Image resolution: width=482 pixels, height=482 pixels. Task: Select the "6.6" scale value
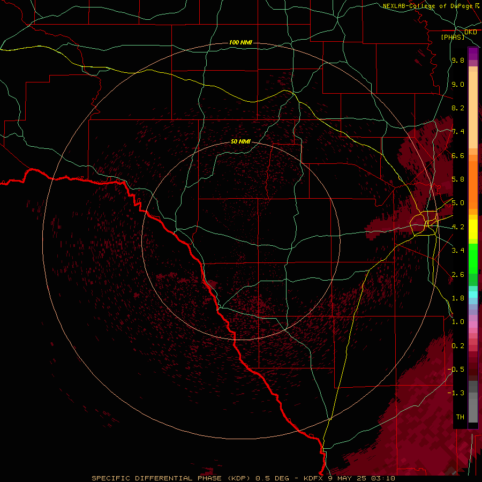[x=458, y=156]
